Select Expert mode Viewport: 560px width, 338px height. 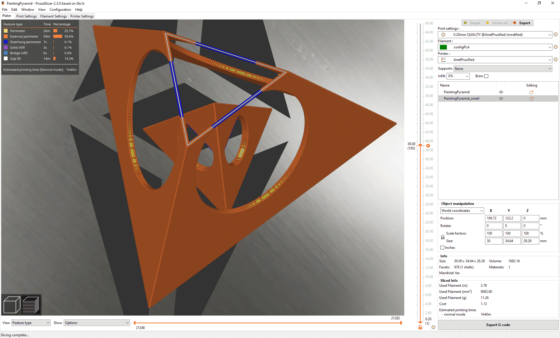click(x=522, y=23)
